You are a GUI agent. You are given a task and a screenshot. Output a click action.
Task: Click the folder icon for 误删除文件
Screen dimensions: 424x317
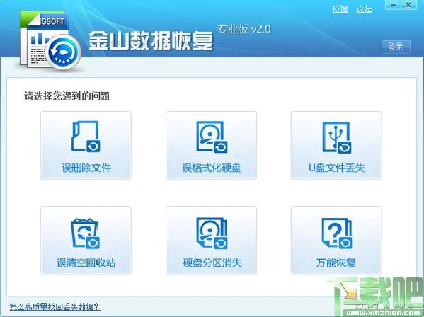tap(86, 137)
